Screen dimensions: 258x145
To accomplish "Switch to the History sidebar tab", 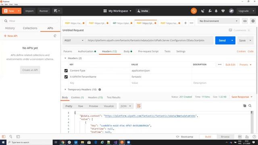I will [10, 28].
